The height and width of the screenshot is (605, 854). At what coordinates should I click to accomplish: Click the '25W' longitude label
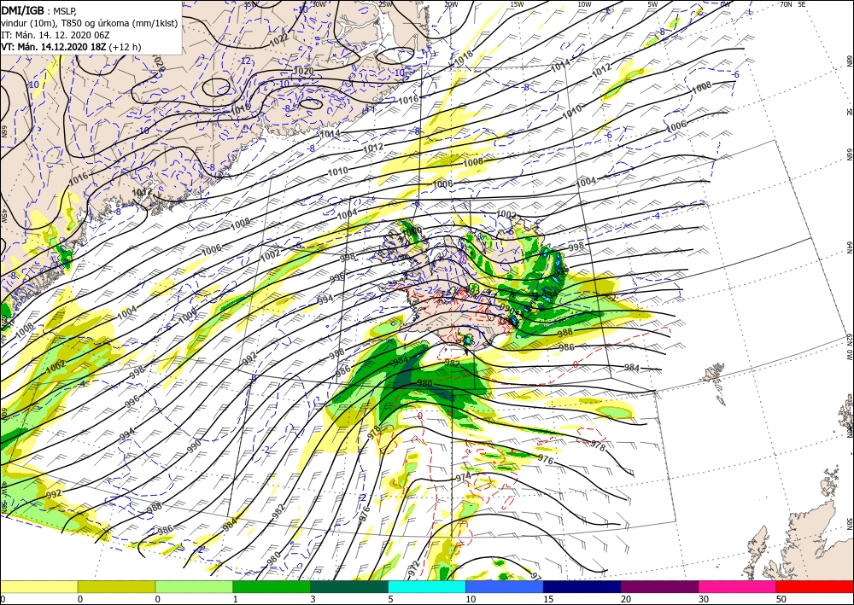384,4
